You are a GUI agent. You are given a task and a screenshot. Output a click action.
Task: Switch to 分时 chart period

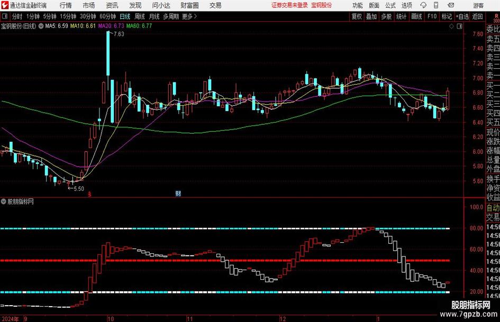(x=17, y=16)
